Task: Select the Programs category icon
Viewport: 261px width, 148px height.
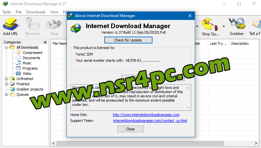Action: point(18,68)
